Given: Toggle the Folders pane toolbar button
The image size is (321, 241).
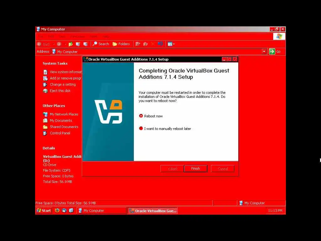Looking at the screenshot, I should click(x=121, y=44).
